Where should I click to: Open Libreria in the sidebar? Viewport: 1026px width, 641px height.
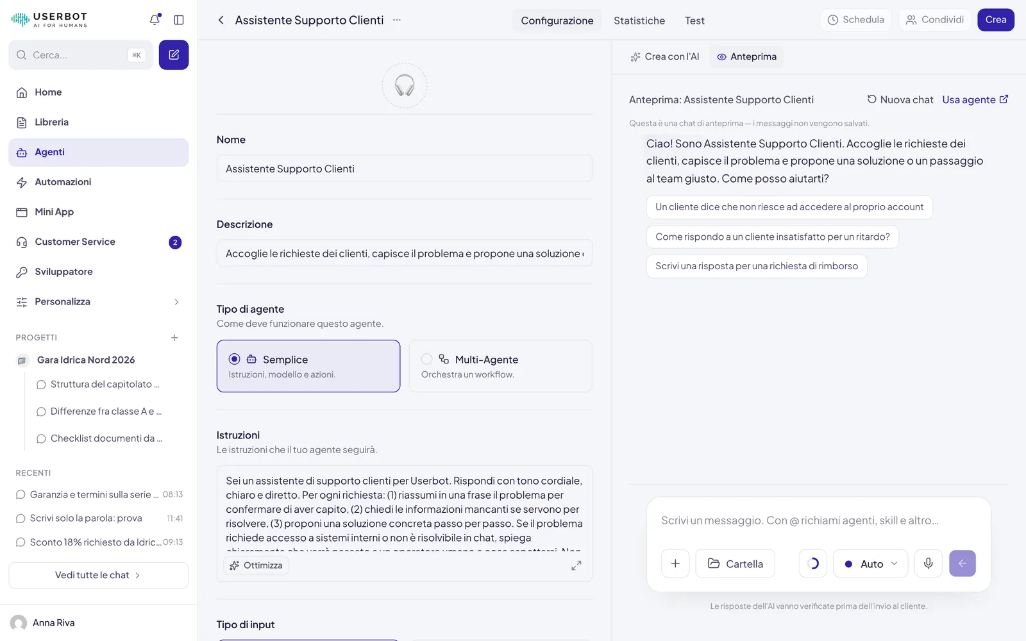pyautogui.click(x=99, y=122)
